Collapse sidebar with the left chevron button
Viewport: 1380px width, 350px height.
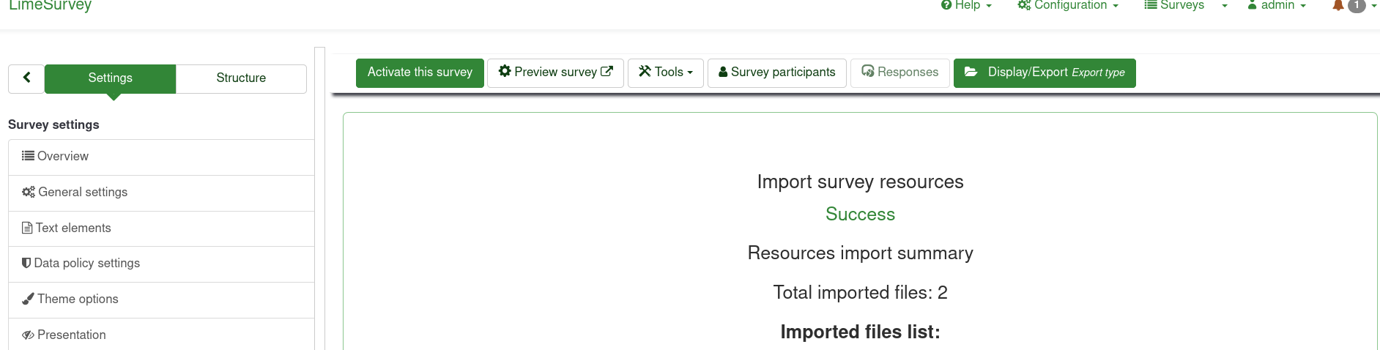click(x=26, y=78)
